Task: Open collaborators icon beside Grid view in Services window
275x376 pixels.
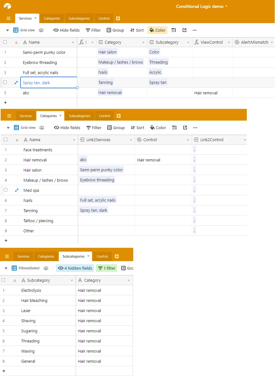Action: coord(41,30)
